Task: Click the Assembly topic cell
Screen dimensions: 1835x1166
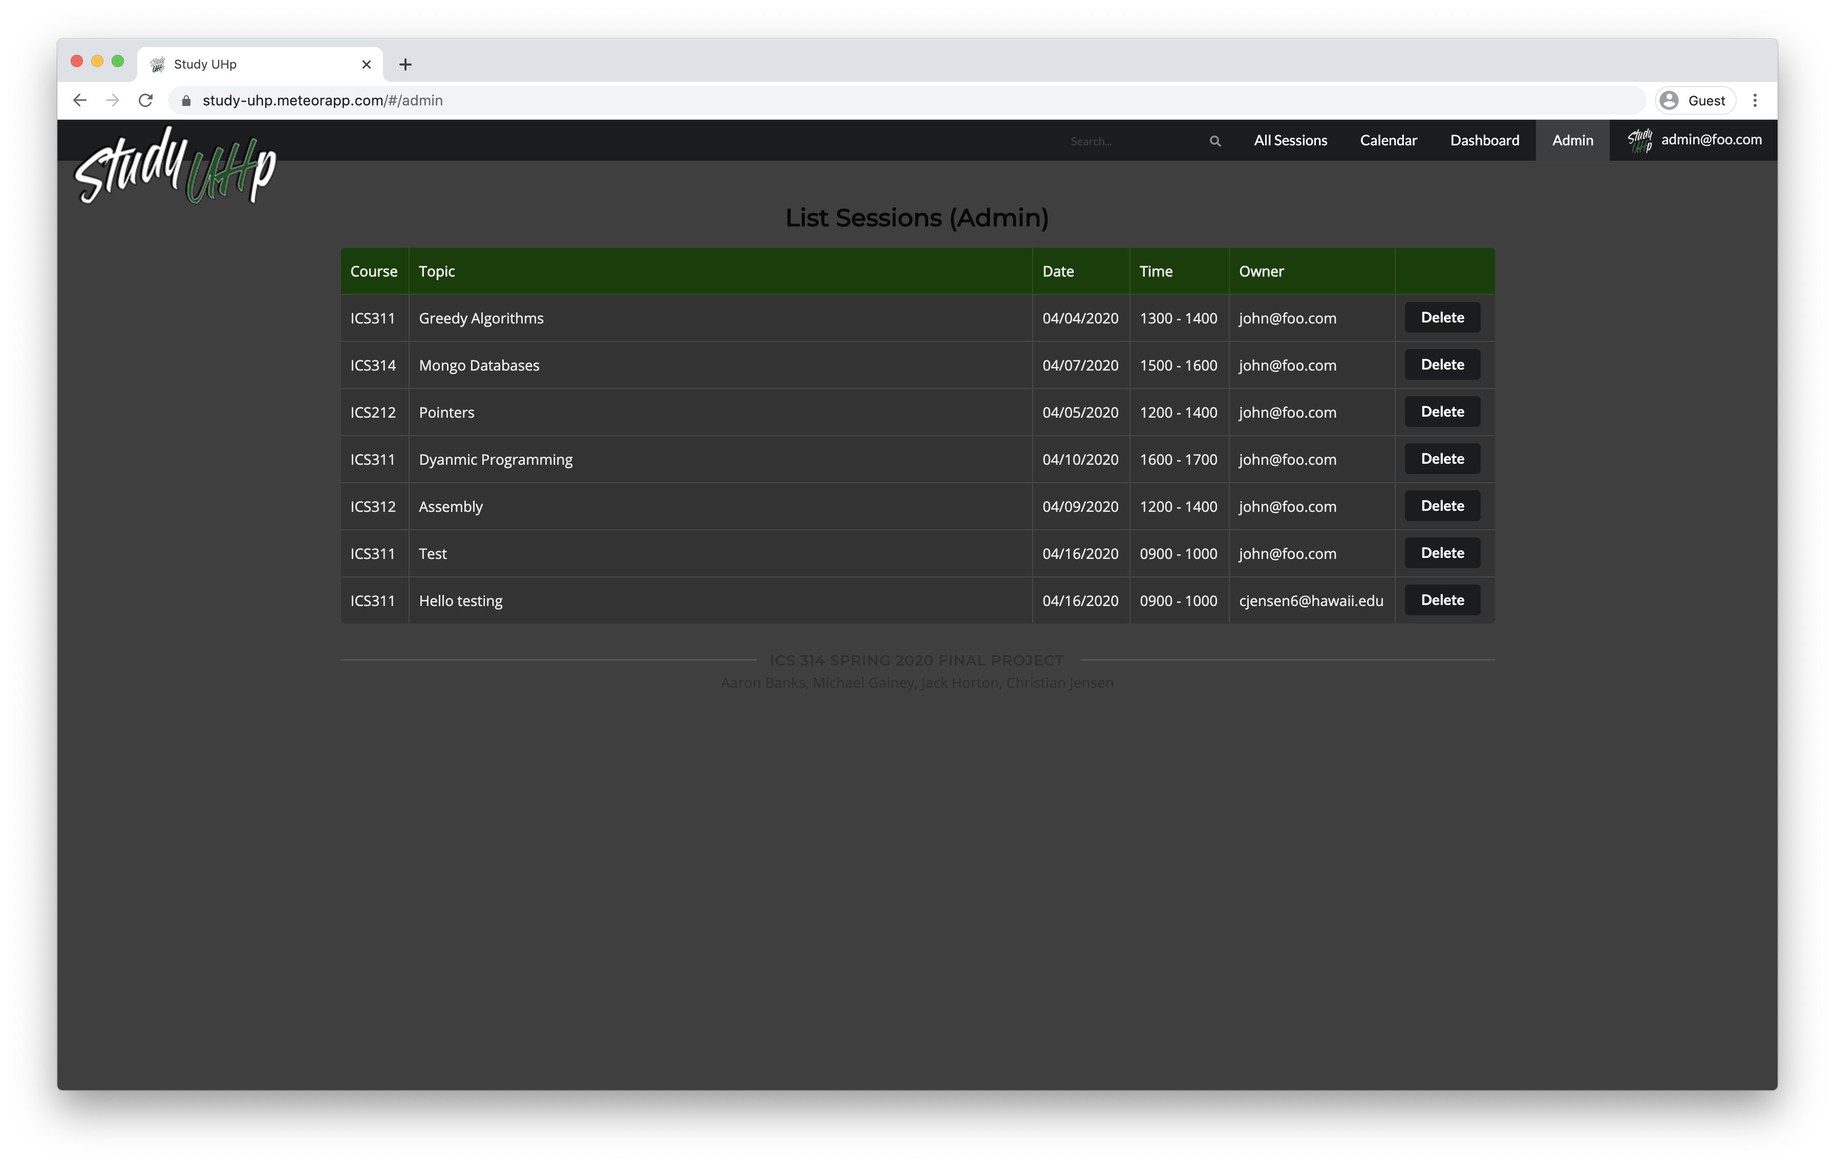Action: [720, 506]
